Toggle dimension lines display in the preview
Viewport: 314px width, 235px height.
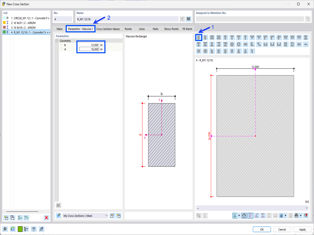244,215
